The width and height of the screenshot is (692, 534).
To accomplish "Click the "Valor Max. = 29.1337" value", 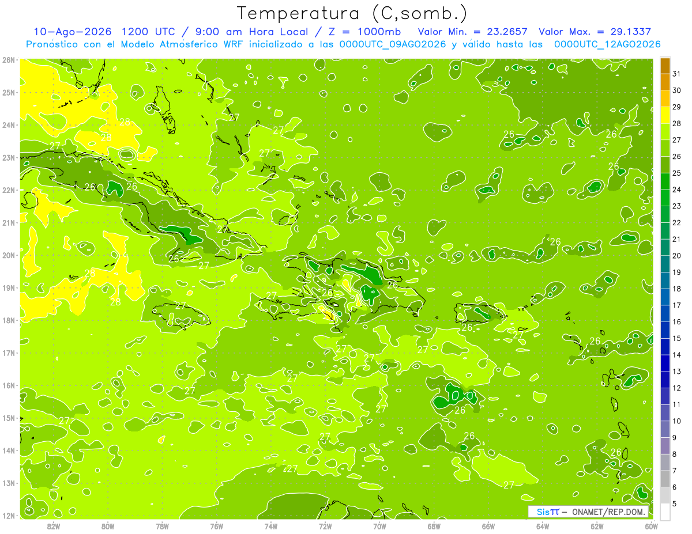I will point(595,32).
